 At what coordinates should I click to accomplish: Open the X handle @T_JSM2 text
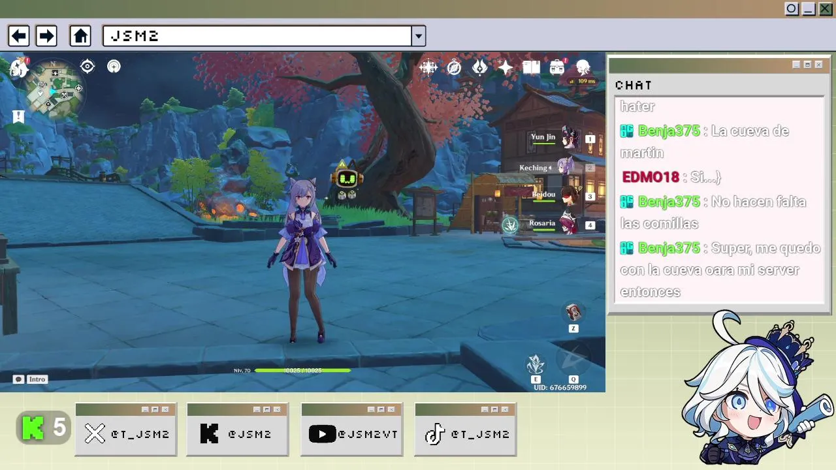pyautogui.click(x=140, y=434)
